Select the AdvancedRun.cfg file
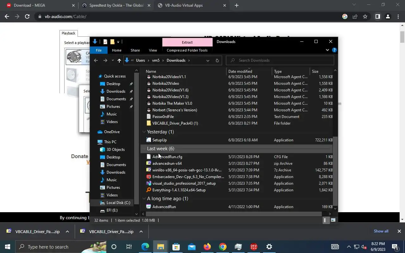Viewport: 405px width, 253px height. pos(167,157)
